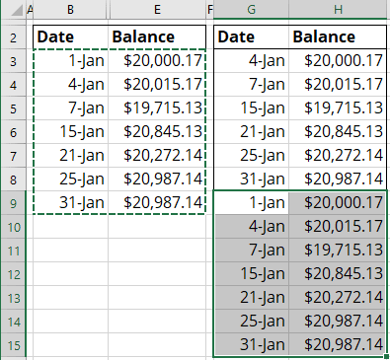Viewport: 390px width, 360px height.
Task: Select column F header
Action: pyautogui.click(x=210, y=10)
